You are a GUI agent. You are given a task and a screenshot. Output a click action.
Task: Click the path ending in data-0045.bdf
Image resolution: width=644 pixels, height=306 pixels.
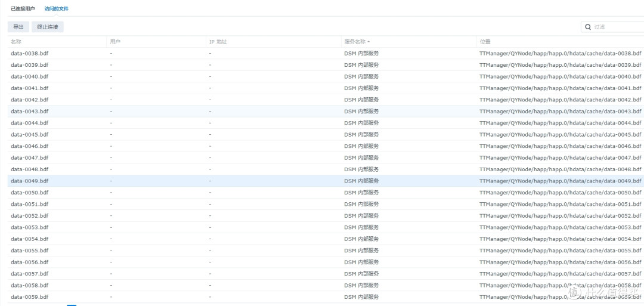click(x=559, y=135)
